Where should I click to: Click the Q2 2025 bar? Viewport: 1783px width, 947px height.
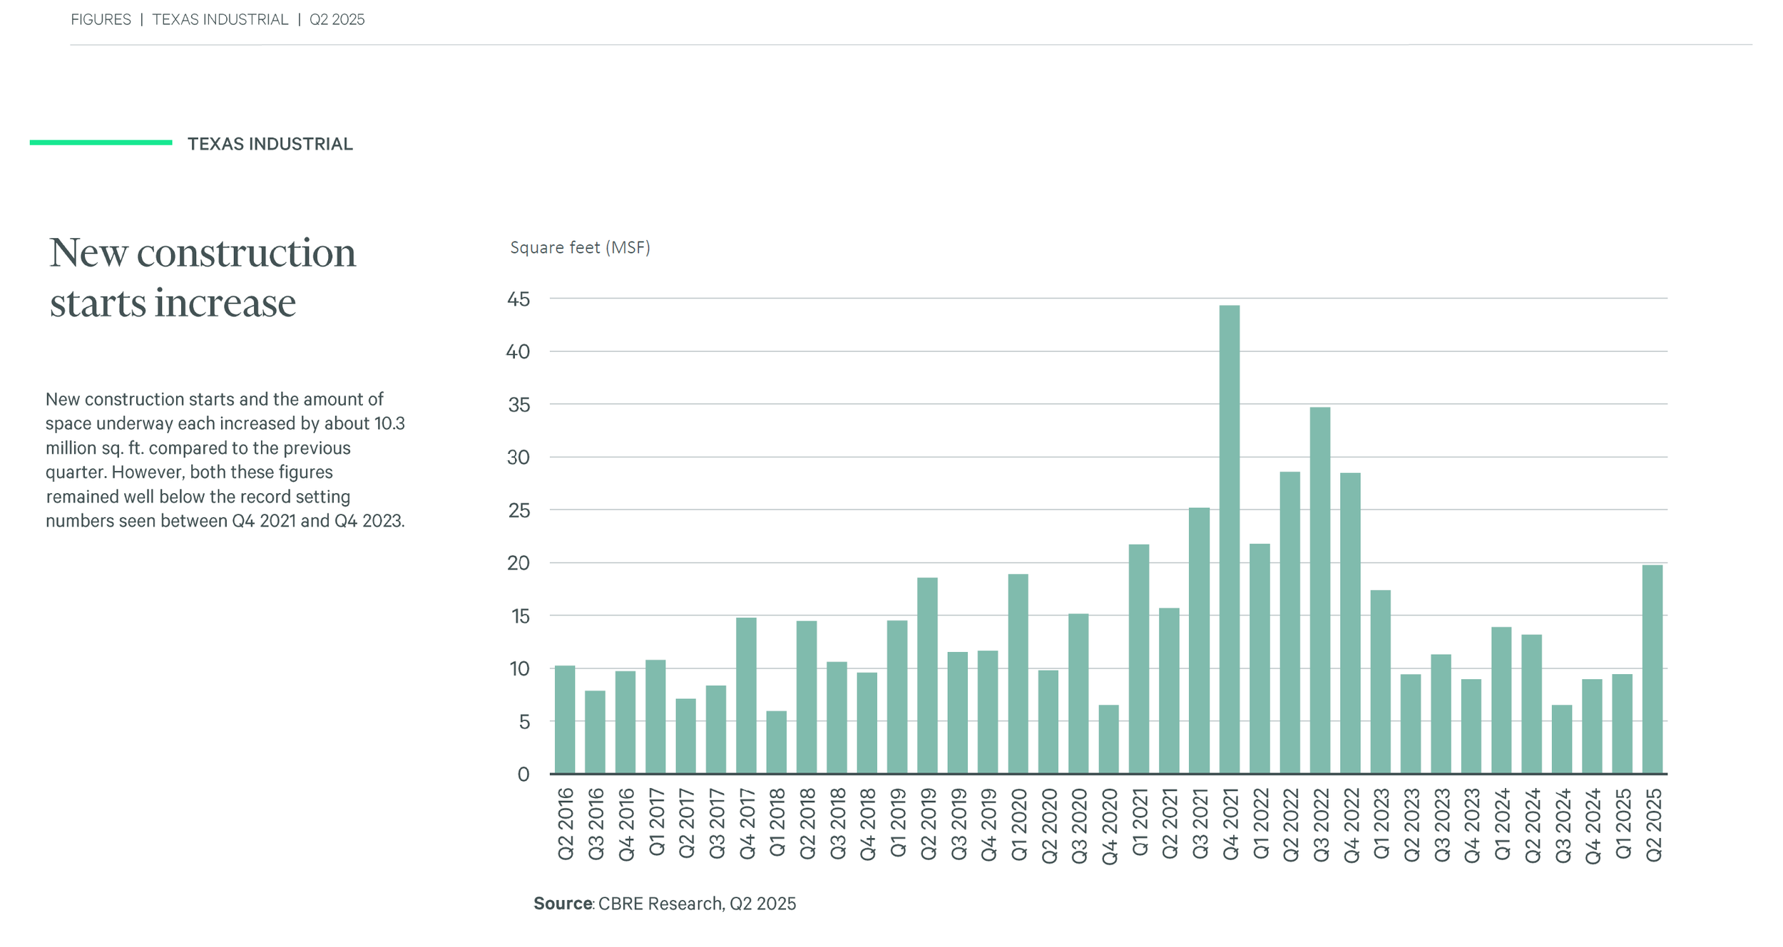tap(1652, 669)
